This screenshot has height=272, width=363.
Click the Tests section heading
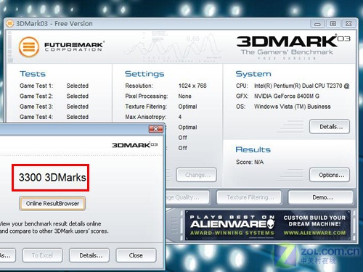33,74
